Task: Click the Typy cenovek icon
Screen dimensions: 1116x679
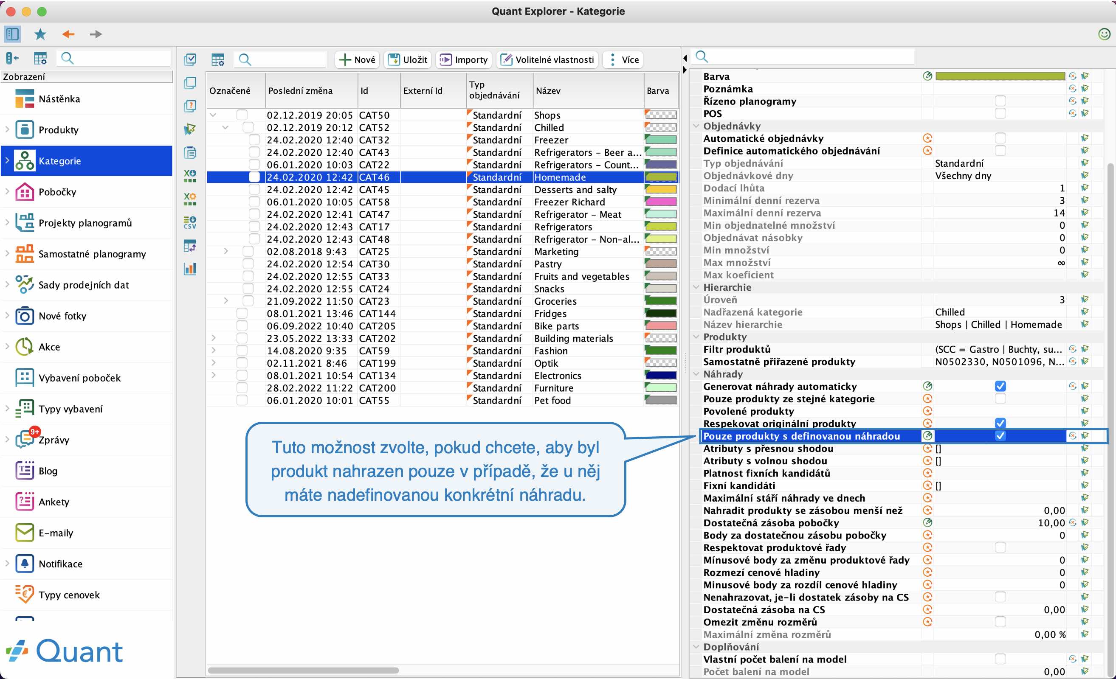Action: (x=25, y=595)
